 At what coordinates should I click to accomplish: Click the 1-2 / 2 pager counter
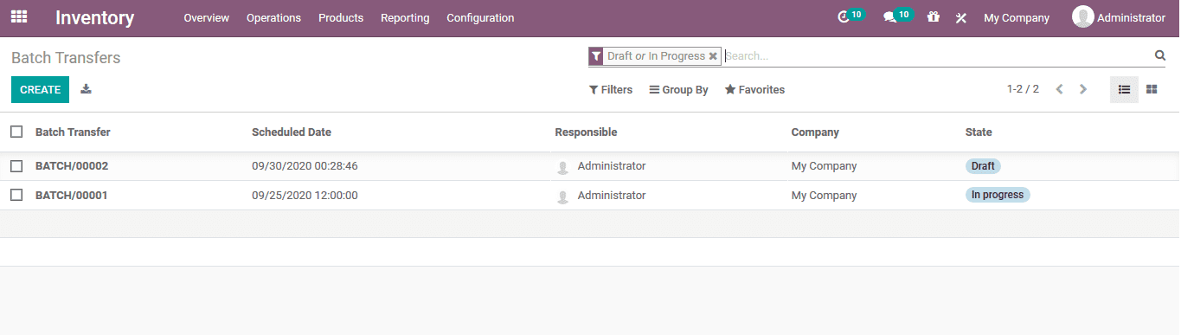pyautogui.click(x=1023, y=89)
